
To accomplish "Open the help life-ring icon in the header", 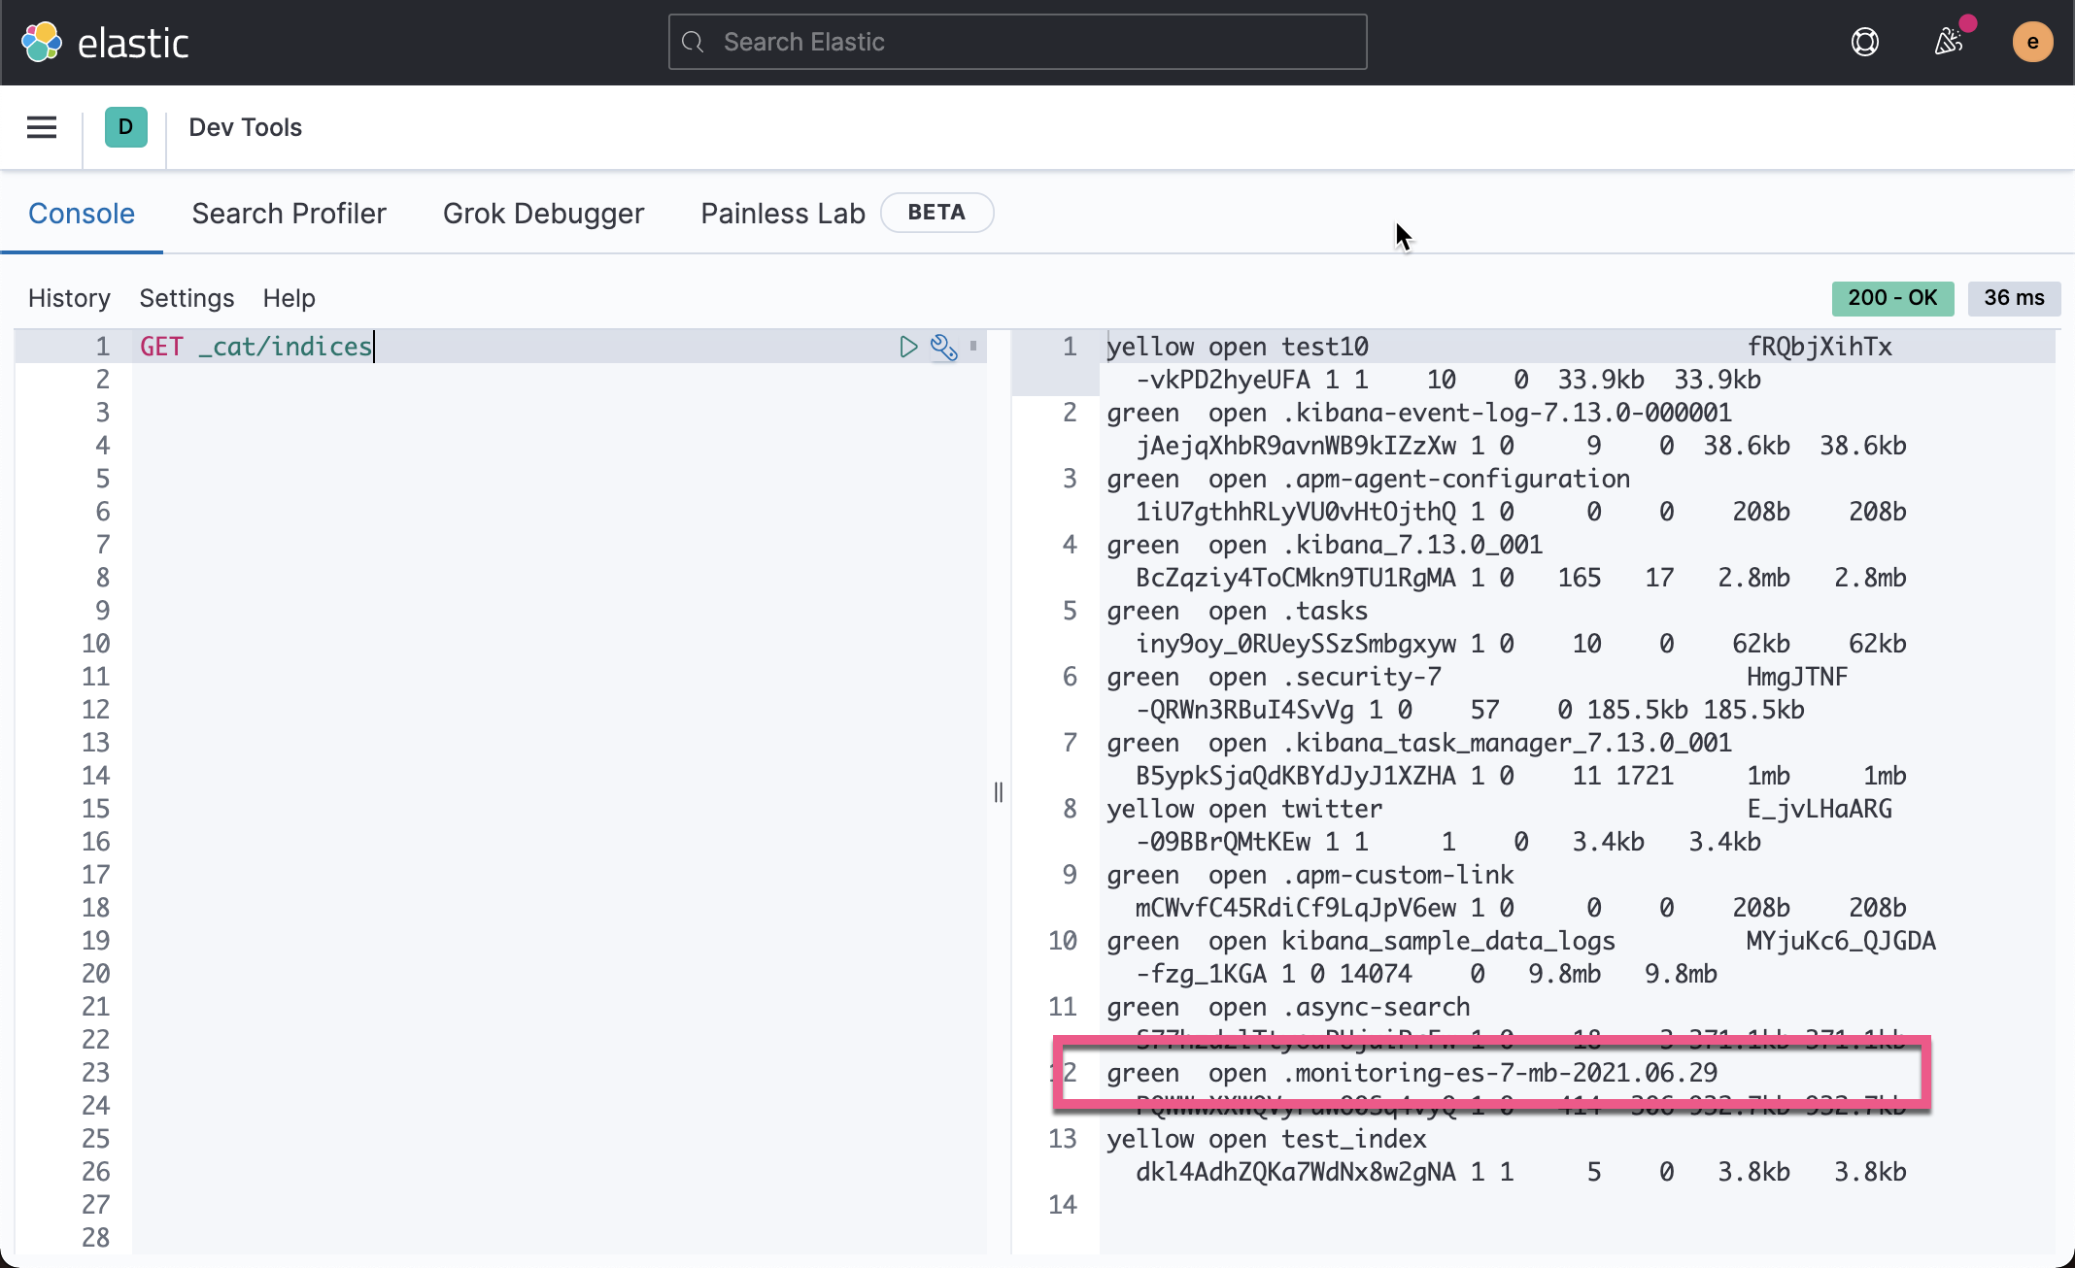I will coord(1864,42).
